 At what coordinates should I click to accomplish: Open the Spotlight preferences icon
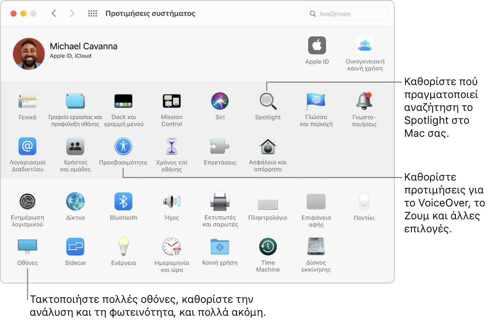pos(268,101)
